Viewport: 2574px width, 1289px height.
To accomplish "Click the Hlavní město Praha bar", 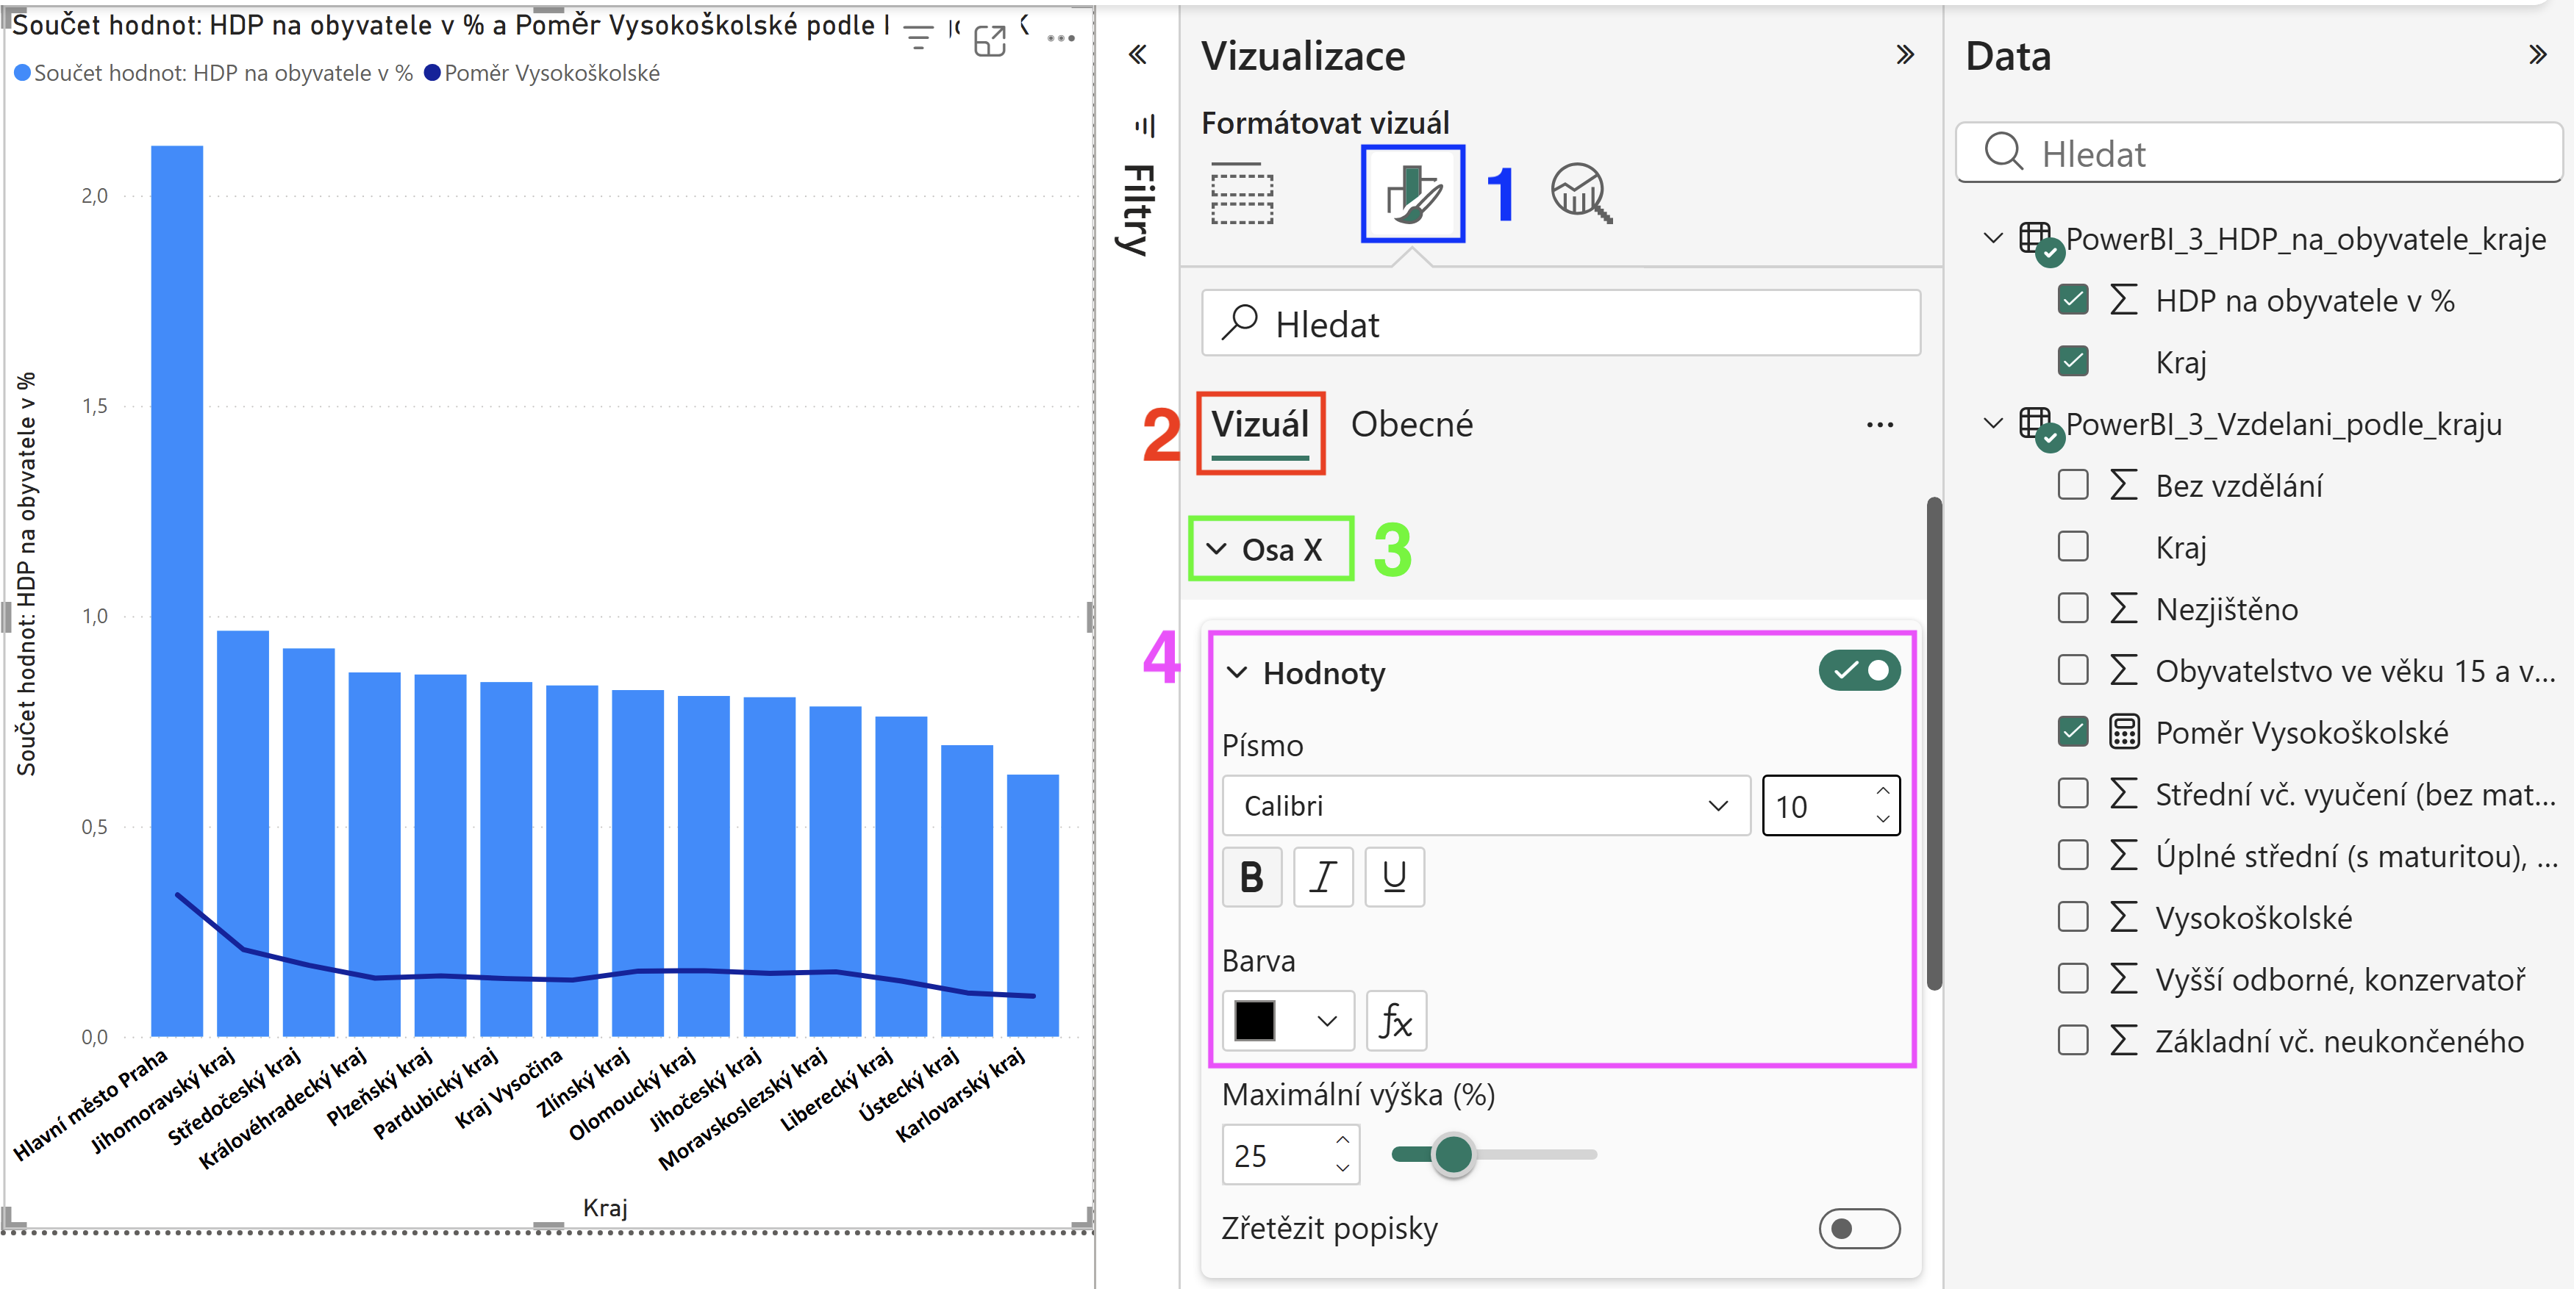I will point(177,591).
